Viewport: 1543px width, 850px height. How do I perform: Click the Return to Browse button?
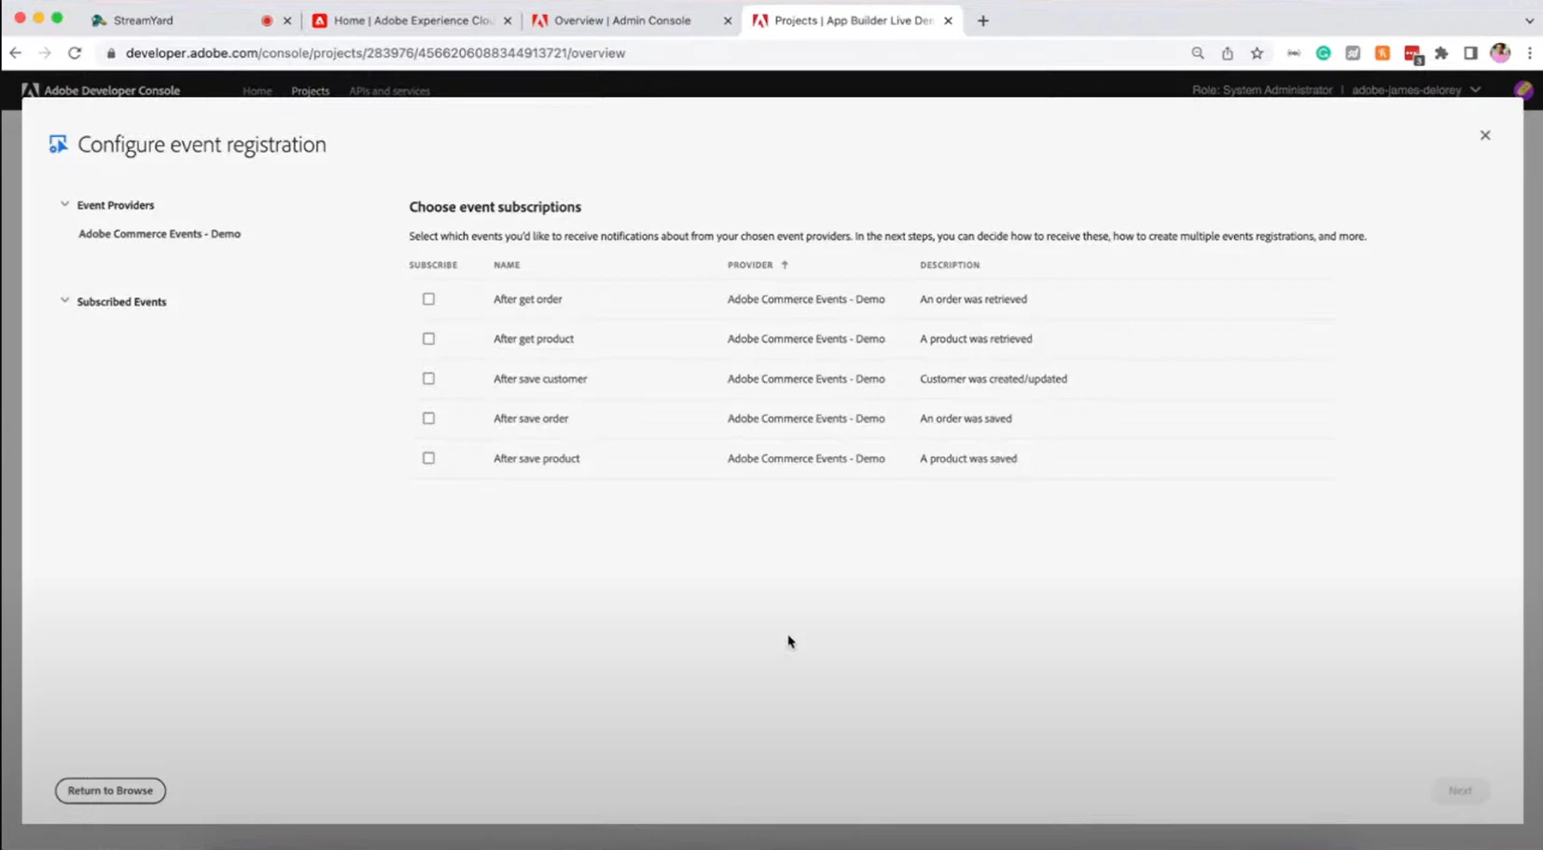110,790
